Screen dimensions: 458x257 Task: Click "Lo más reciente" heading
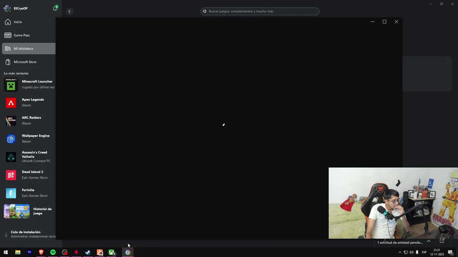(16, 73)
